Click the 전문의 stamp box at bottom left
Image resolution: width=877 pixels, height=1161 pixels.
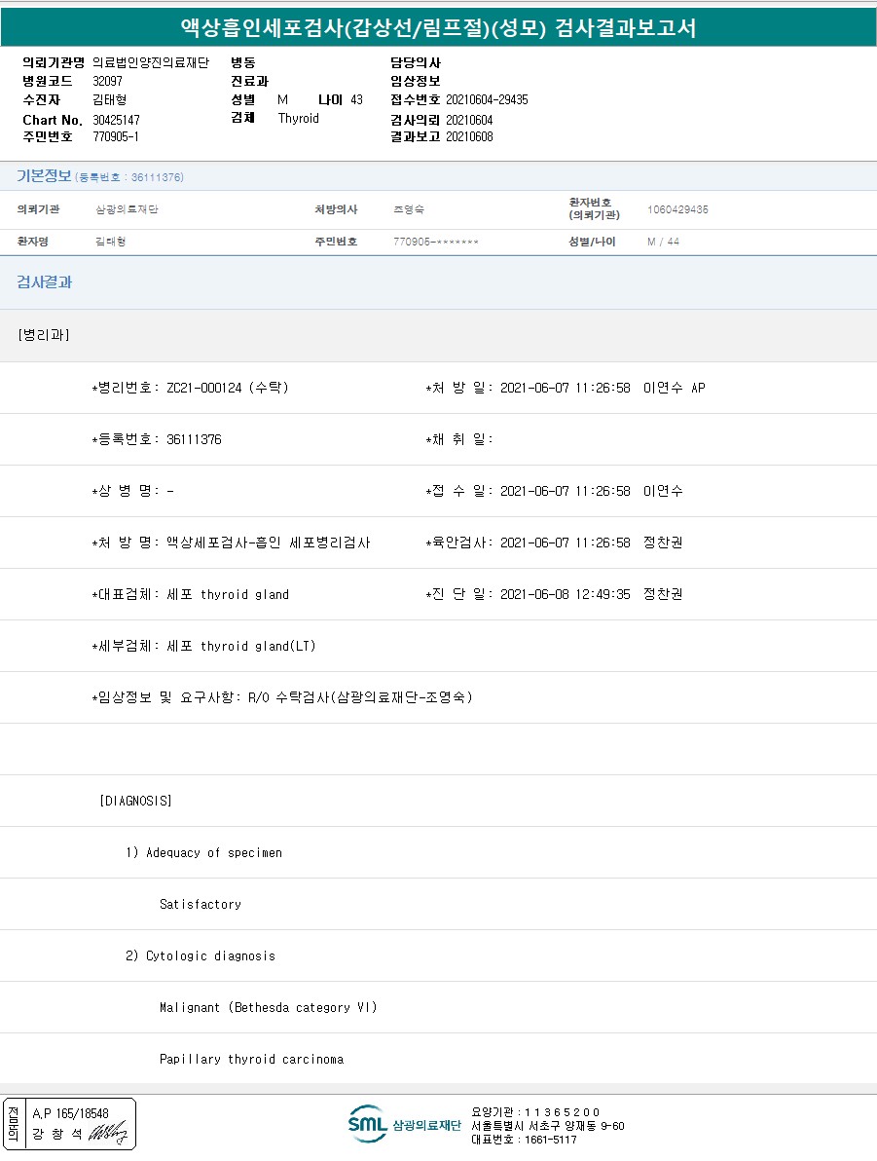[x=70, y=1123]
